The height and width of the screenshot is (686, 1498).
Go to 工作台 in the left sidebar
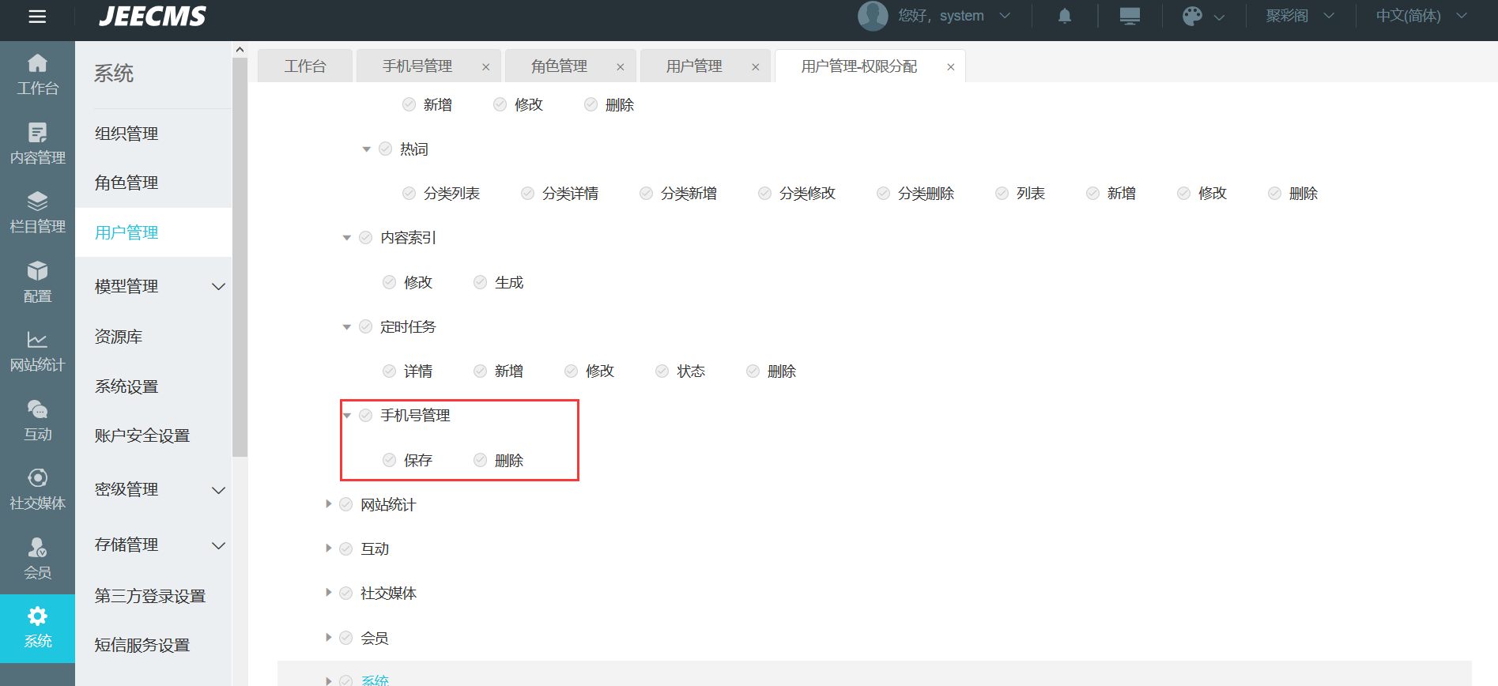(x=37, y=75)
